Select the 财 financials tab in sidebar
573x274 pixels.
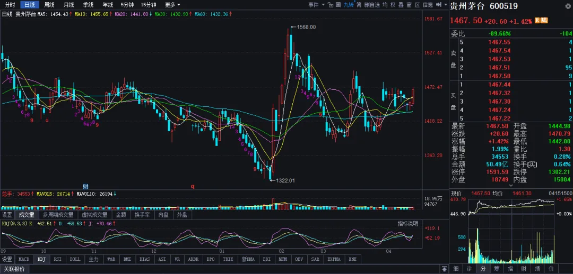(524, 269)
